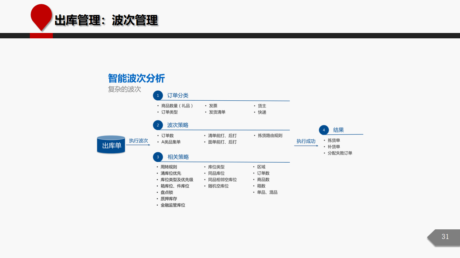The height and width of the screenshot is (258, 460).
Task: Click the 拣货单 result bullet
Action: [x=334, y=140]
